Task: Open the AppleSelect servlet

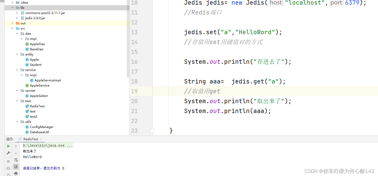Action: [39, 96]
